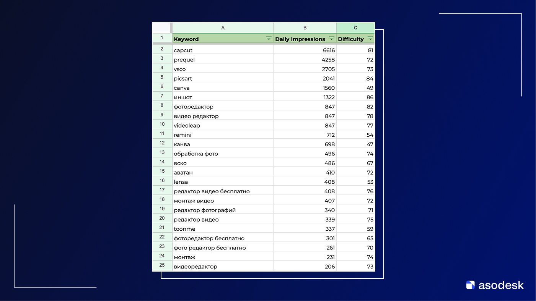This screenshot has width=536, height=301.
Task: Select the 'videoleap' keyword cell
Action: click(x=223, y=126)
